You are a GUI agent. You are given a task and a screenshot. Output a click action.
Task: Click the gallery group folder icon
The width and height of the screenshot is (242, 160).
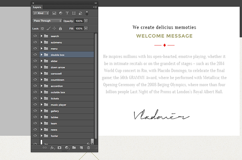[x=46, y=111]
